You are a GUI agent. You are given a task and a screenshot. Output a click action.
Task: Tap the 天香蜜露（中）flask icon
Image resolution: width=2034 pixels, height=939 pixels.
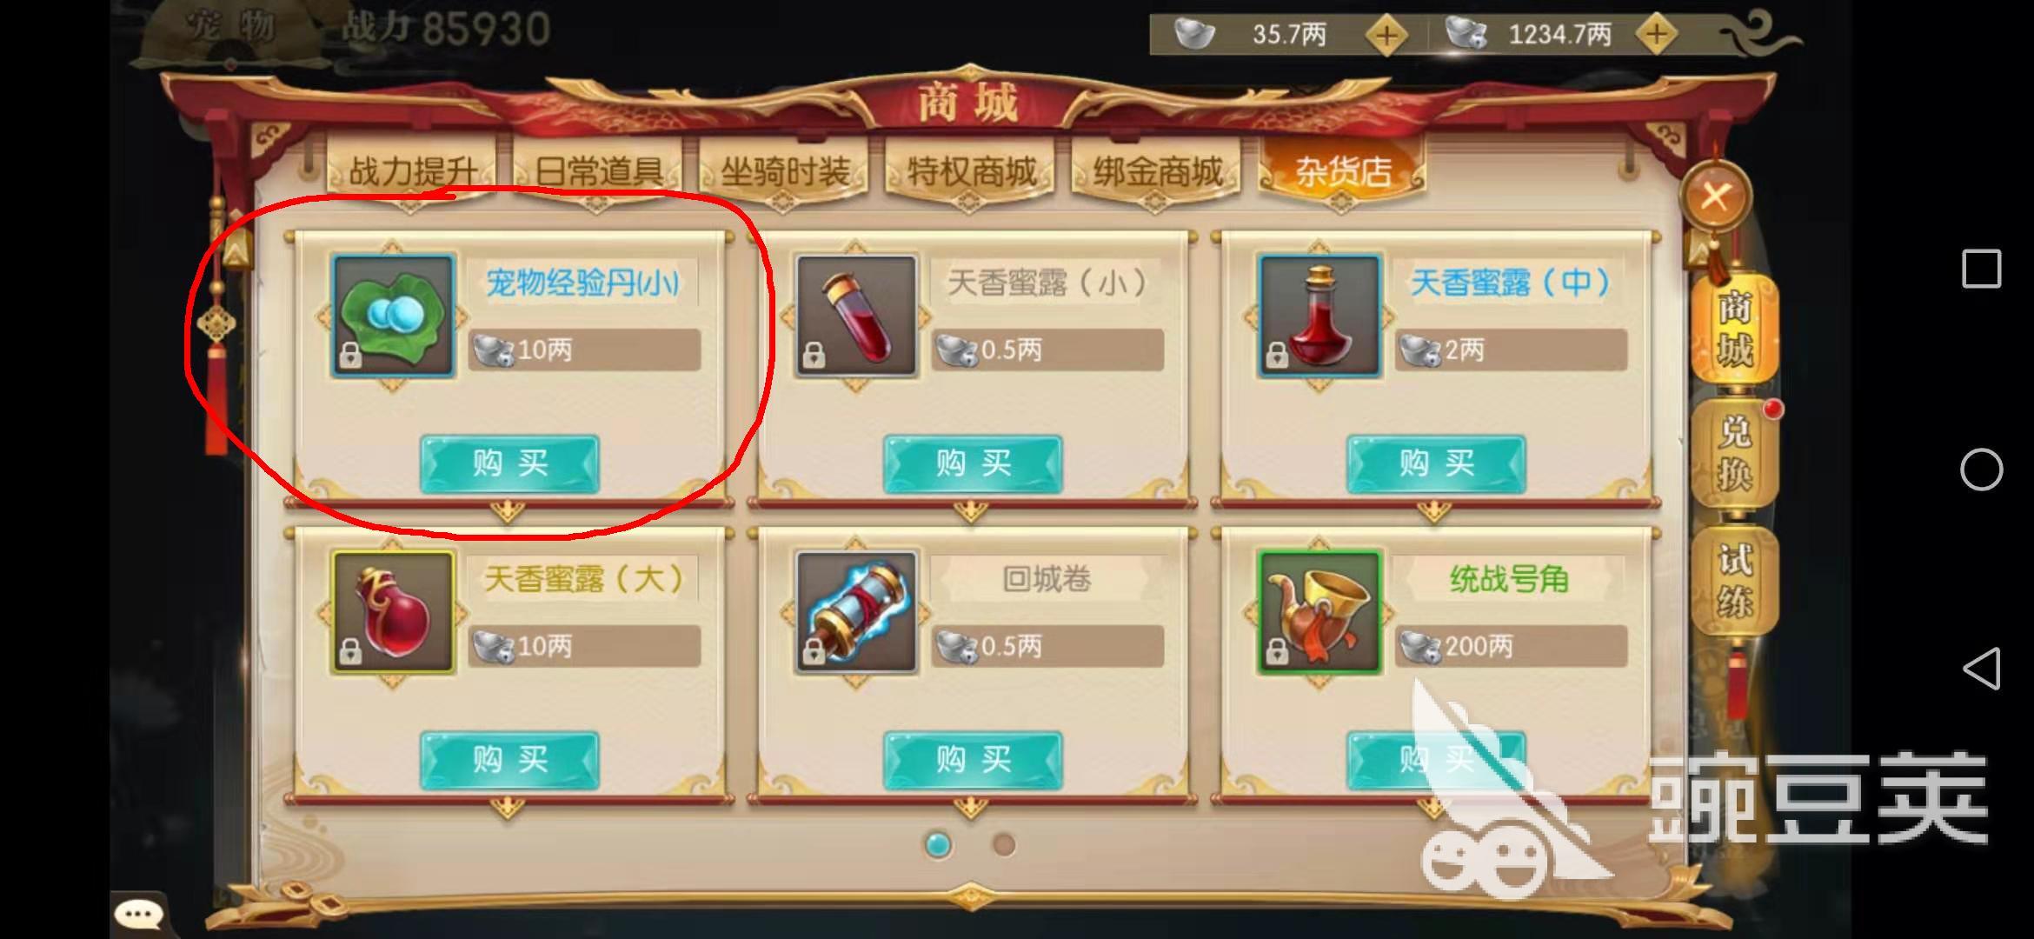click(x=1319, y=316)
